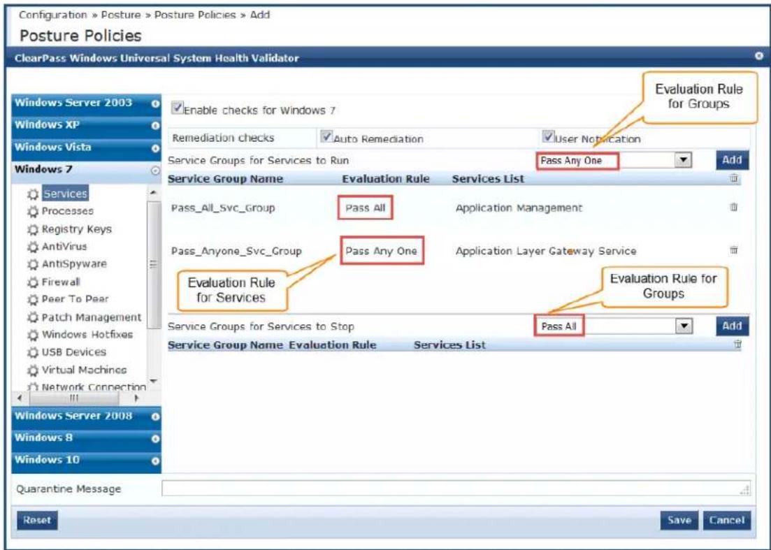Open the Peer To Peer checks
Viewport: 771px width, 550px height.
[x=75, y=299]
